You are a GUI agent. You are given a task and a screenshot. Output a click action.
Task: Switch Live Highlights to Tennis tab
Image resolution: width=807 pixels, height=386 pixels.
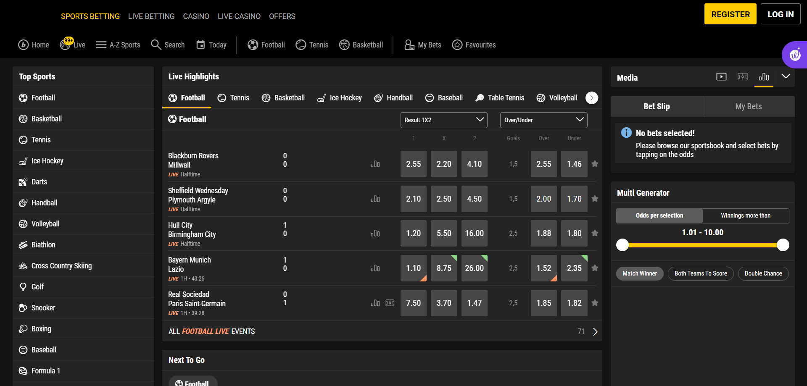point(233,98)
